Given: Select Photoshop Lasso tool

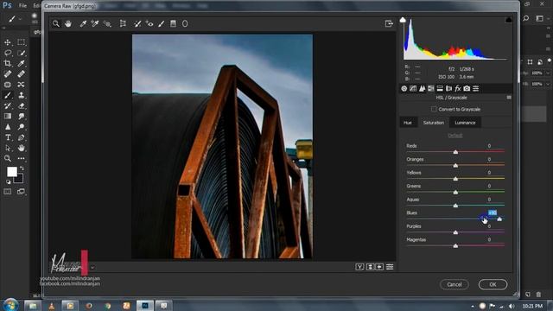Looking at the screenshot, I should [x=8, y=53].
